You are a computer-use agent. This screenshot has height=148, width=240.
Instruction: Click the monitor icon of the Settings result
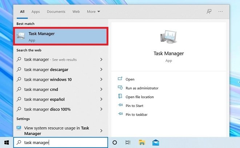19,128
